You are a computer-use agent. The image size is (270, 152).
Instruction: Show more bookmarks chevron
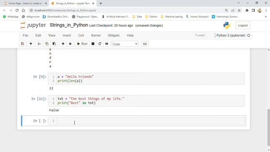tap(266, 16)
